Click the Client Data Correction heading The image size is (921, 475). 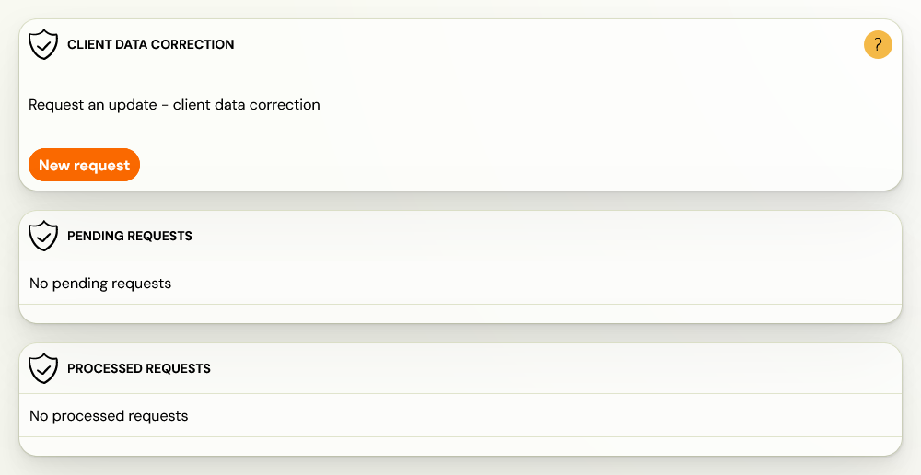150,44
